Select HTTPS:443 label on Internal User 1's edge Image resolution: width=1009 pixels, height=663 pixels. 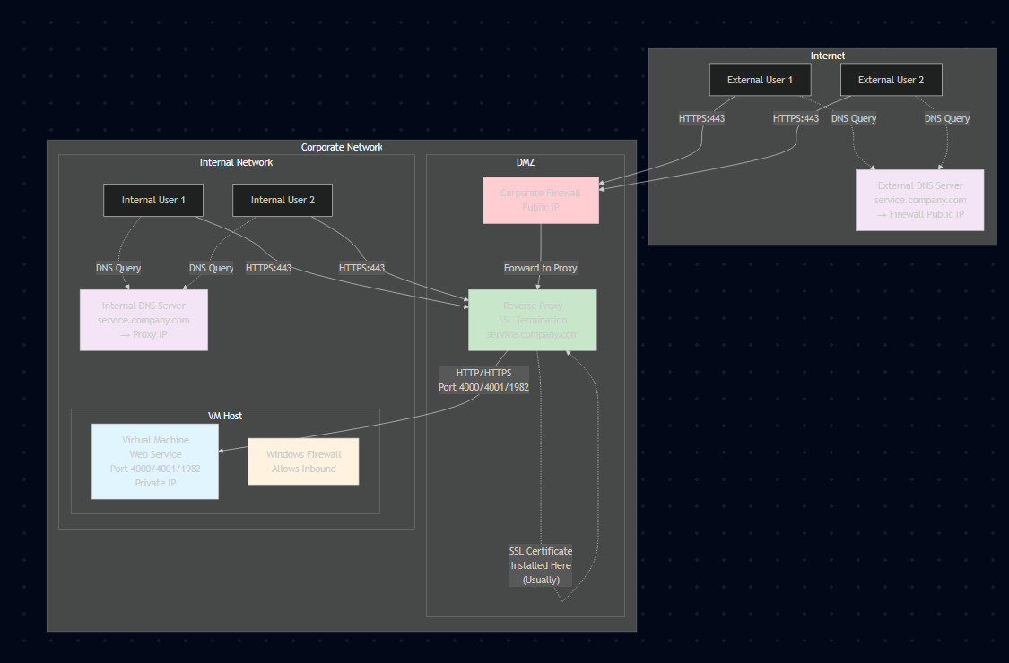(268, 268)
